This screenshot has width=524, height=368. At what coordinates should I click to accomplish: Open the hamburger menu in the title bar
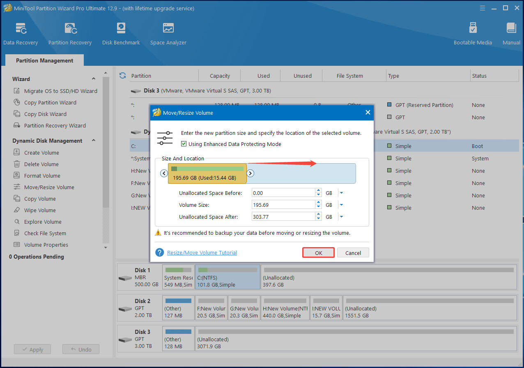pos(482,8)
